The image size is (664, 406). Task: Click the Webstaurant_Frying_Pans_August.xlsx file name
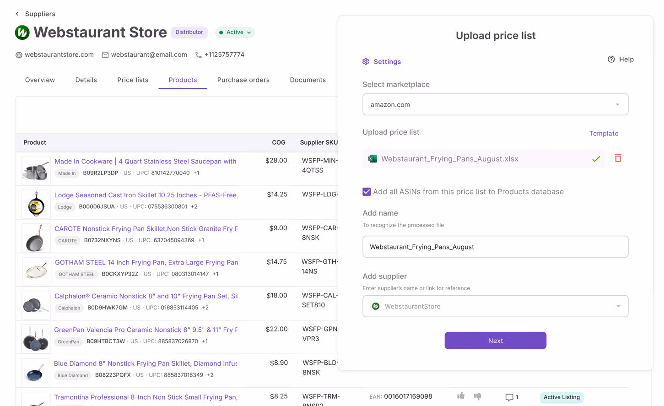[x=450, y=159]
